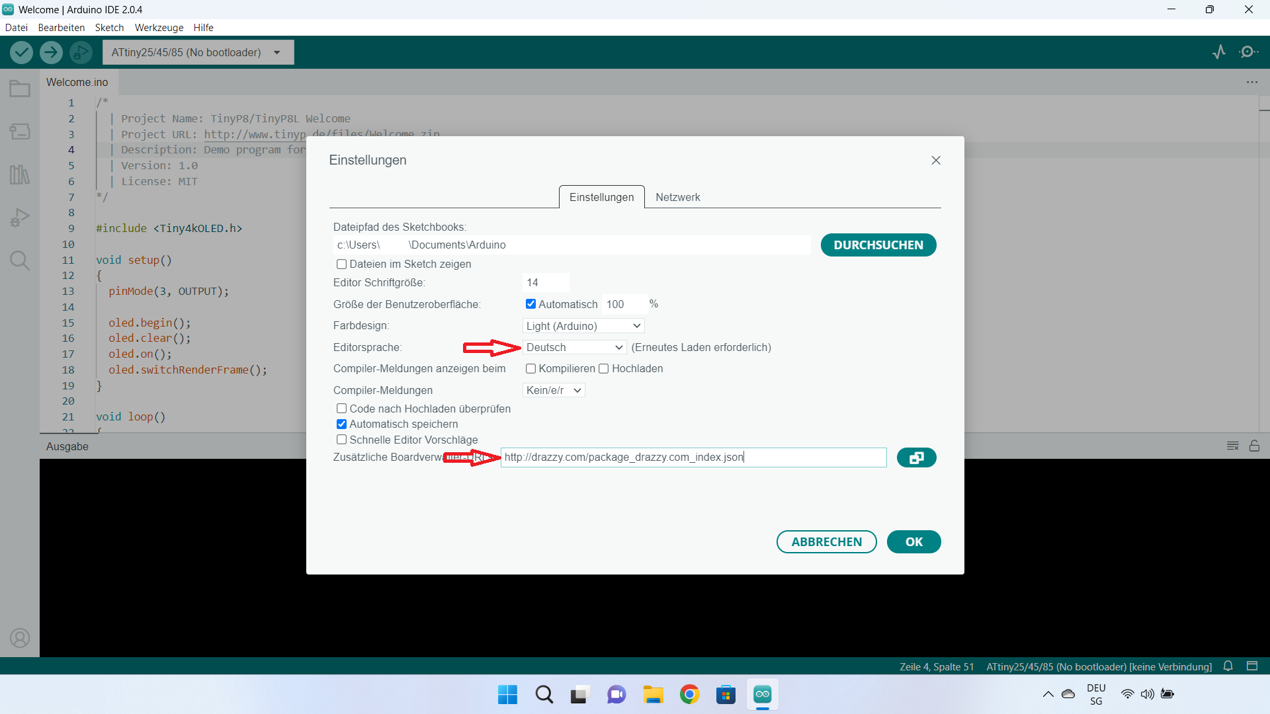Click the Upload arrow icon

pyautogui.click(x=51, y=52)
